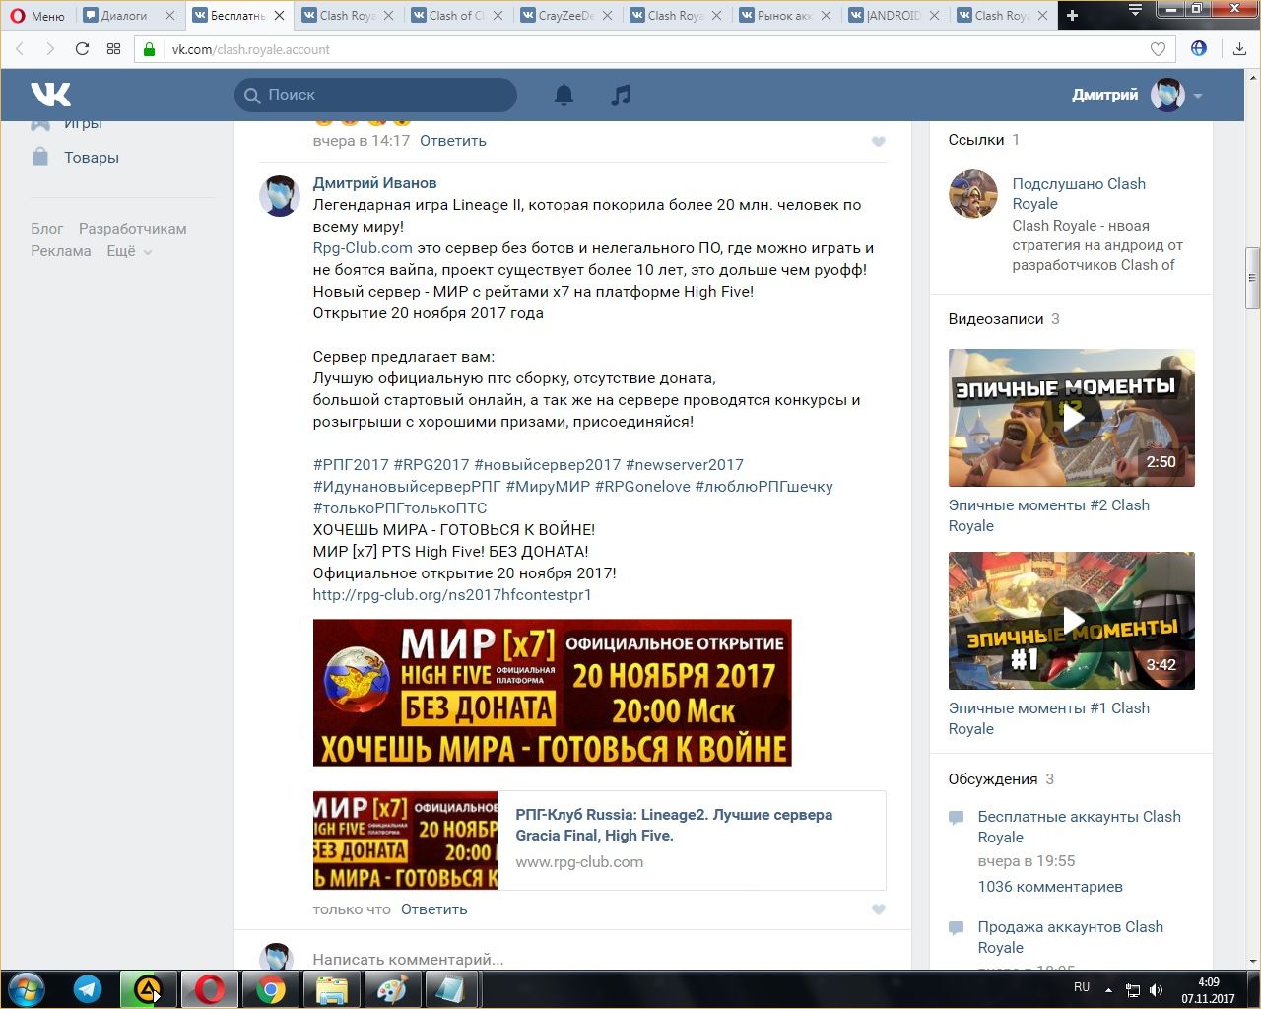1261x1009 pixels.
Task: Click Товары bag icon in sidebar
Action: click(40, 157)
